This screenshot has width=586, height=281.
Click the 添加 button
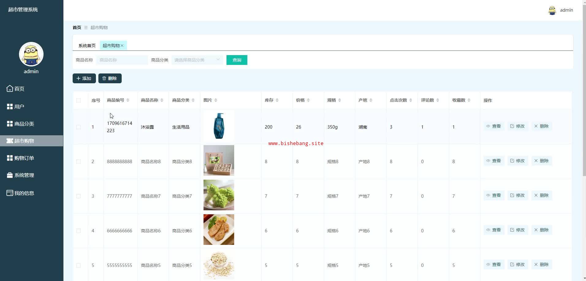tap(84, 78)
